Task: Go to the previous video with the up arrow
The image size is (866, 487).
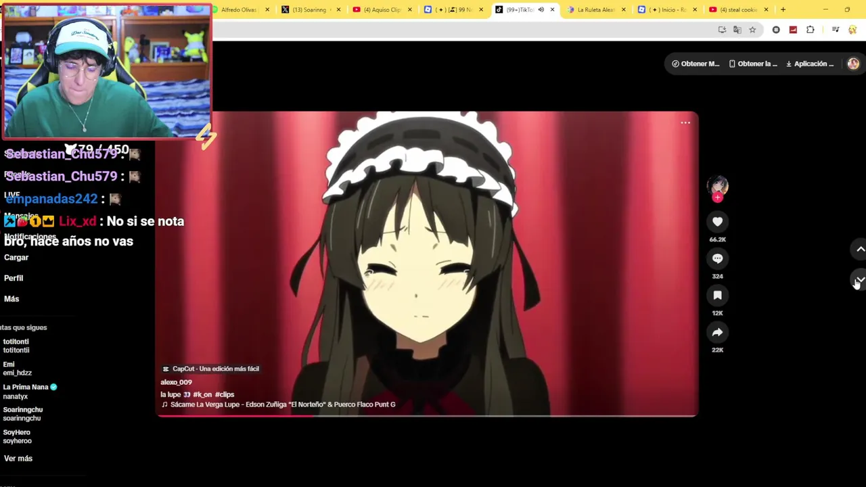Action: pos(860,250)
